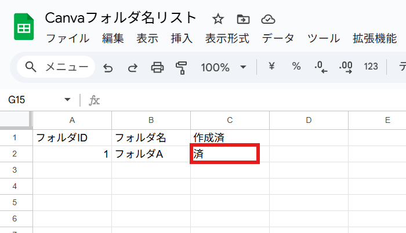The width and height of the screenshot is (406, 233).
Task: Click the print icon
Action: [x=157, y=68]
